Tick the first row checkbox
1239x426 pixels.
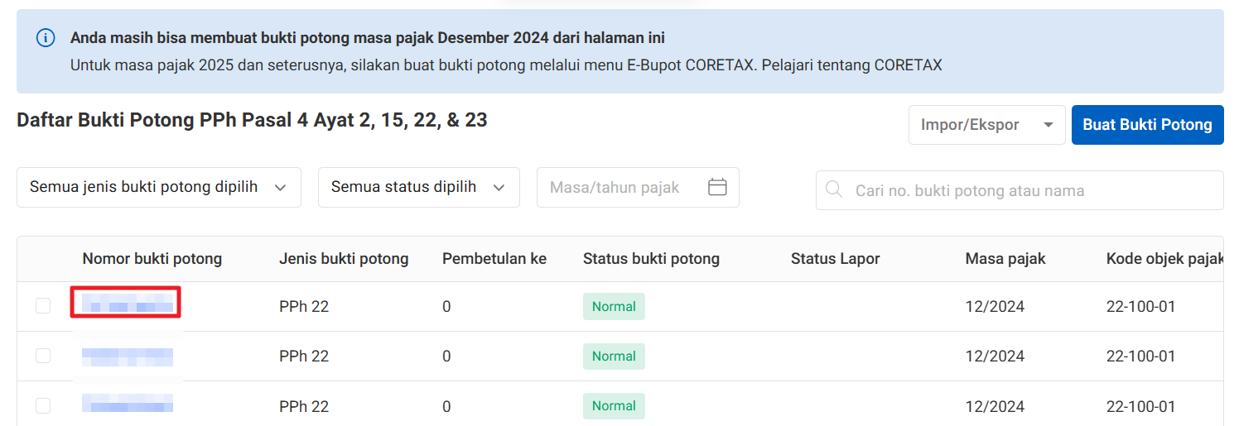coord(43,306)
